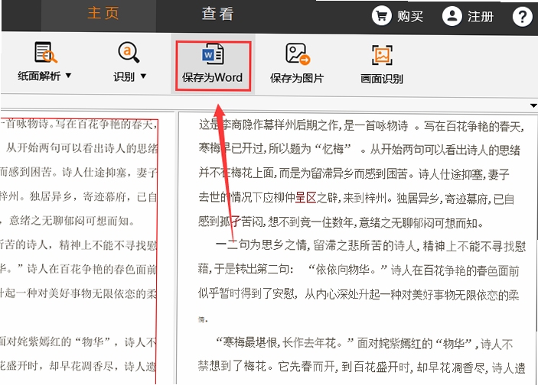
Task: Save the result with 保存为Word
Action: (213, 66)
